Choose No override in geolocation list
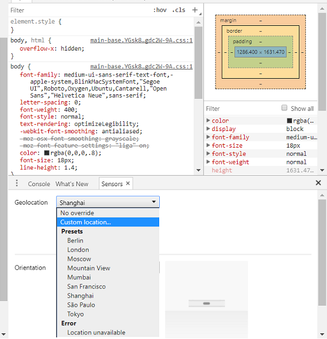 (x=108, y=213)
